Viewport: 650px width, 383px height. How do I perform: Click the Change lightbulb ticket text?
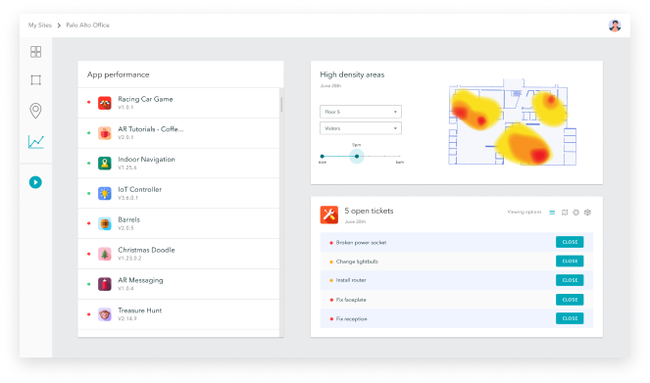tap(357, 262)
